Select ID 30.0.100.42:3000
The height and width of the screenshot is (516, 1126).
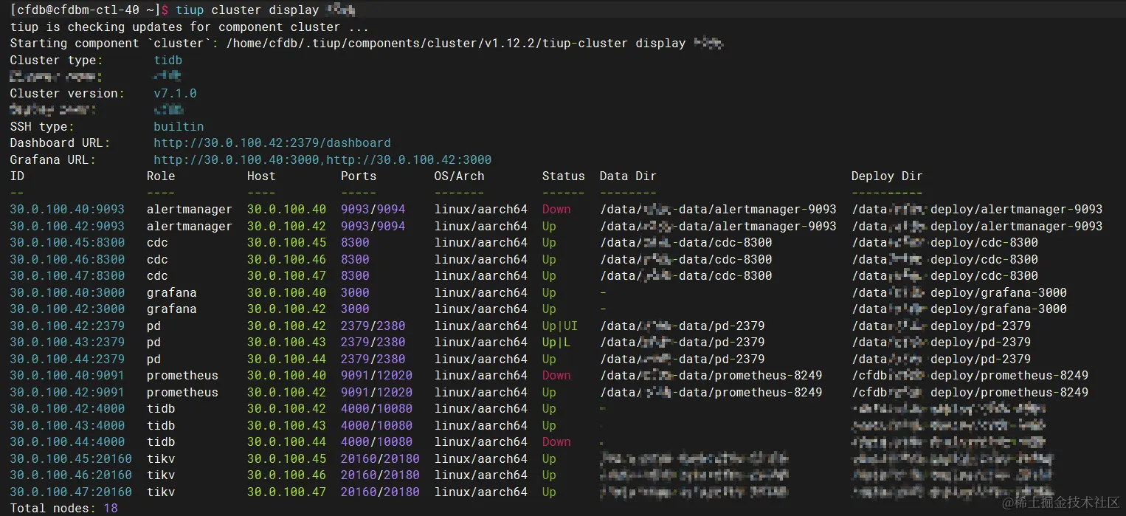click(x=67, y=309)
